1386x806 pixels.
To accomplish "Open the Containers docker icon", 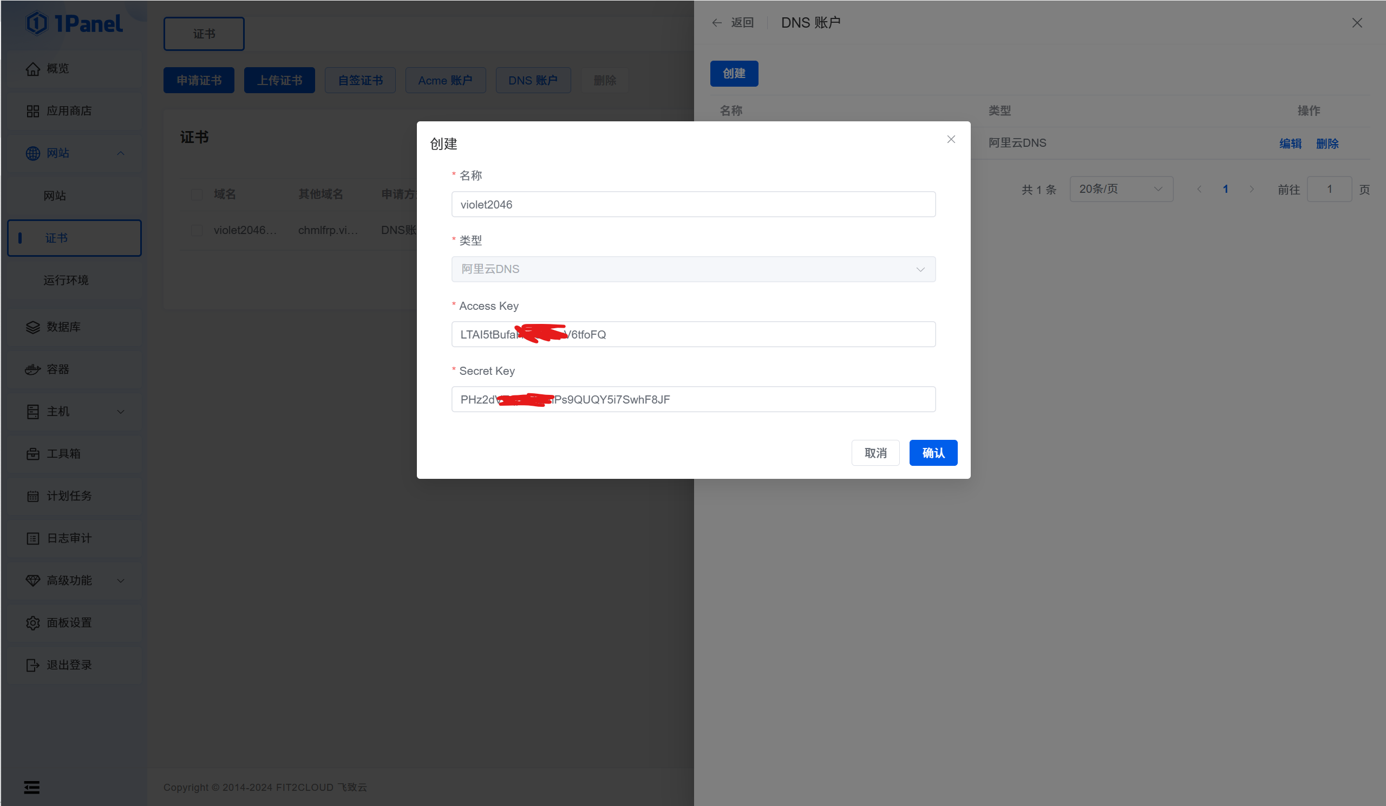I will tap(32, 370).
